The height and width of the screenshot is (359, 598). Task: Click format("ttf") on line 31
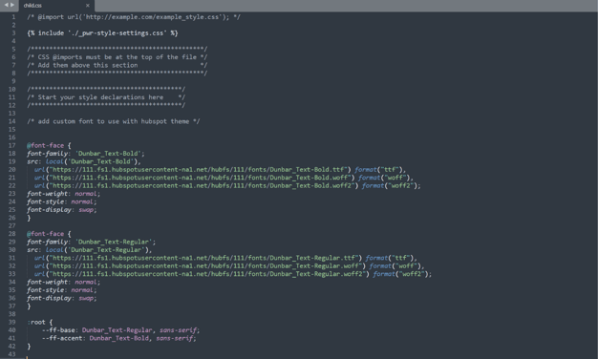click(390, 258)
